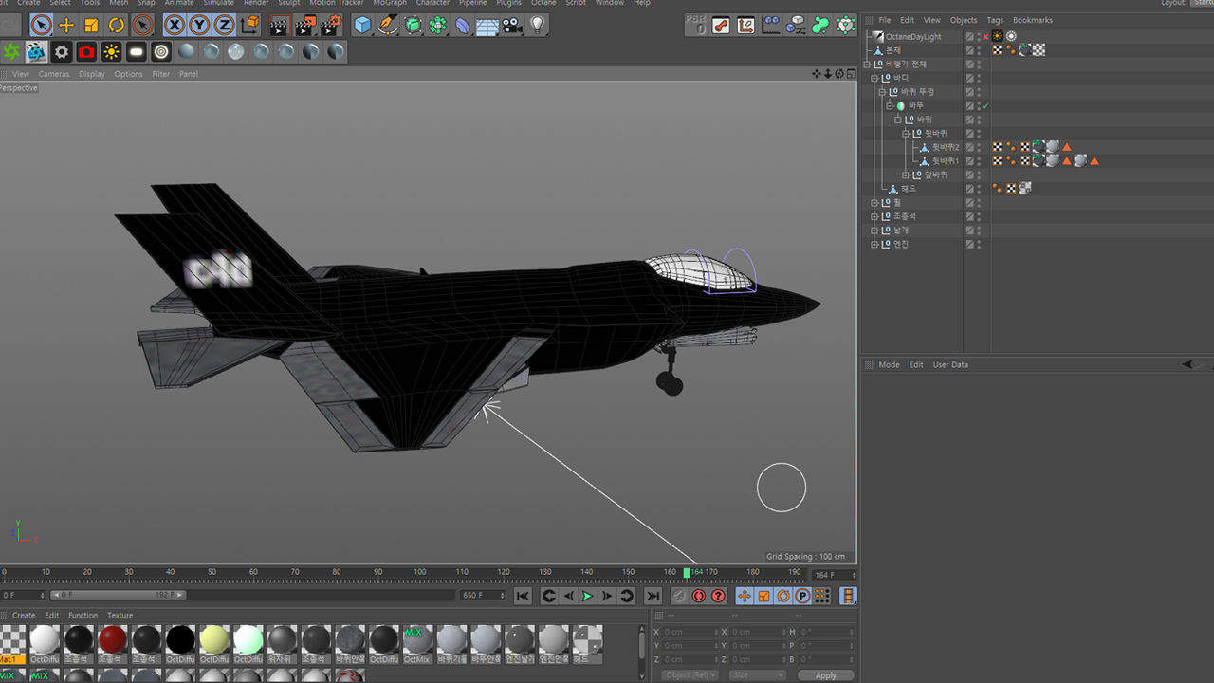
Task: Toggle the Z axis lock
Action: 225,25
